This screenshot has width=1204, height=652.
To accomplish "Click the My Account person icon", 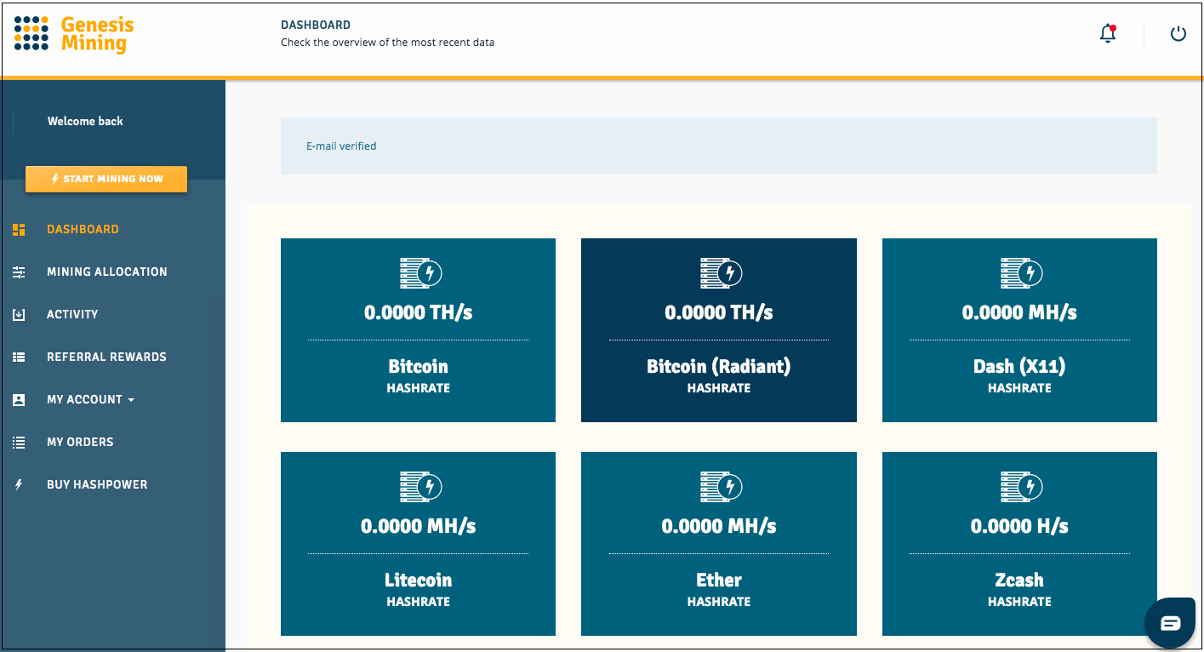I will tap(19, 399).
